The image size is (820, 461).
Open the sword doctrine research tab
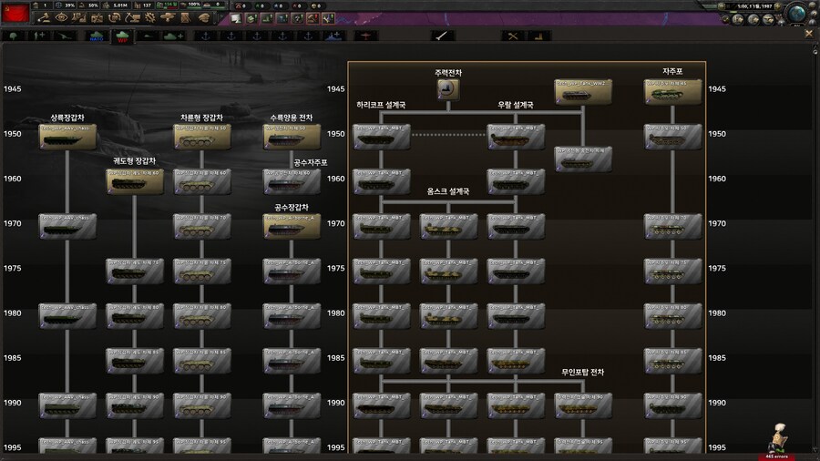pyautogui.click(x=444, y=36)
